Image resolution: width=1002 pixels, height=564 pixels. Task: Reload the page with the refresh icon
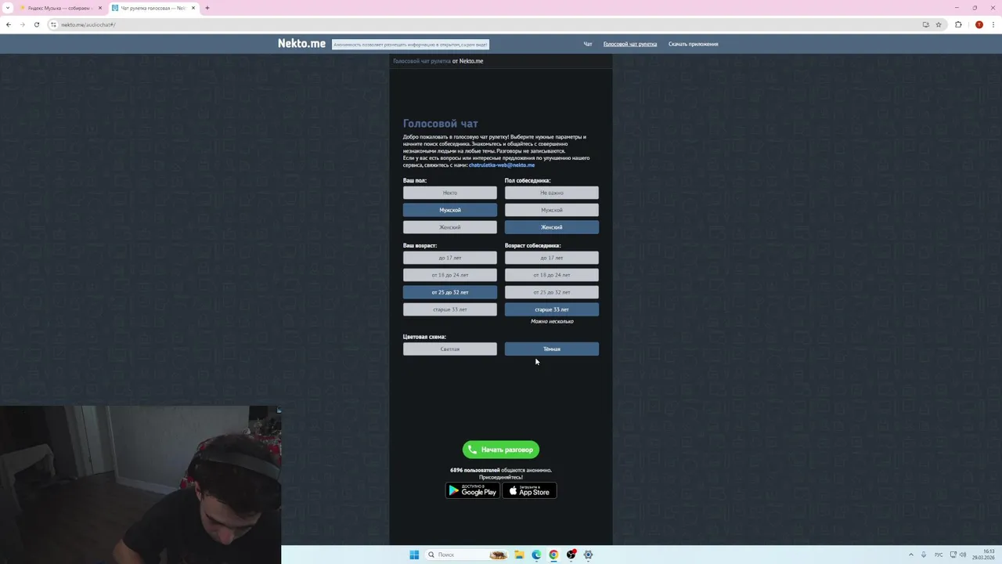[x=36, y=24]
